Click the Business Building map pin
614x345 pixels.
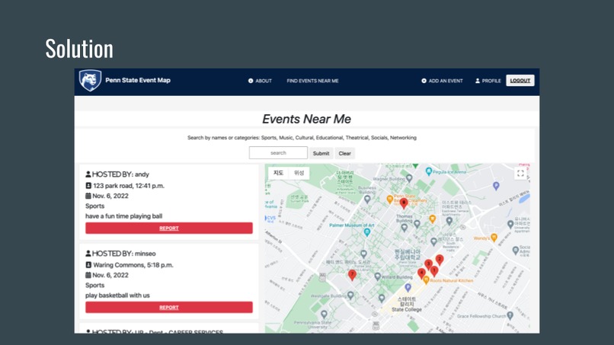coord(367,199)
